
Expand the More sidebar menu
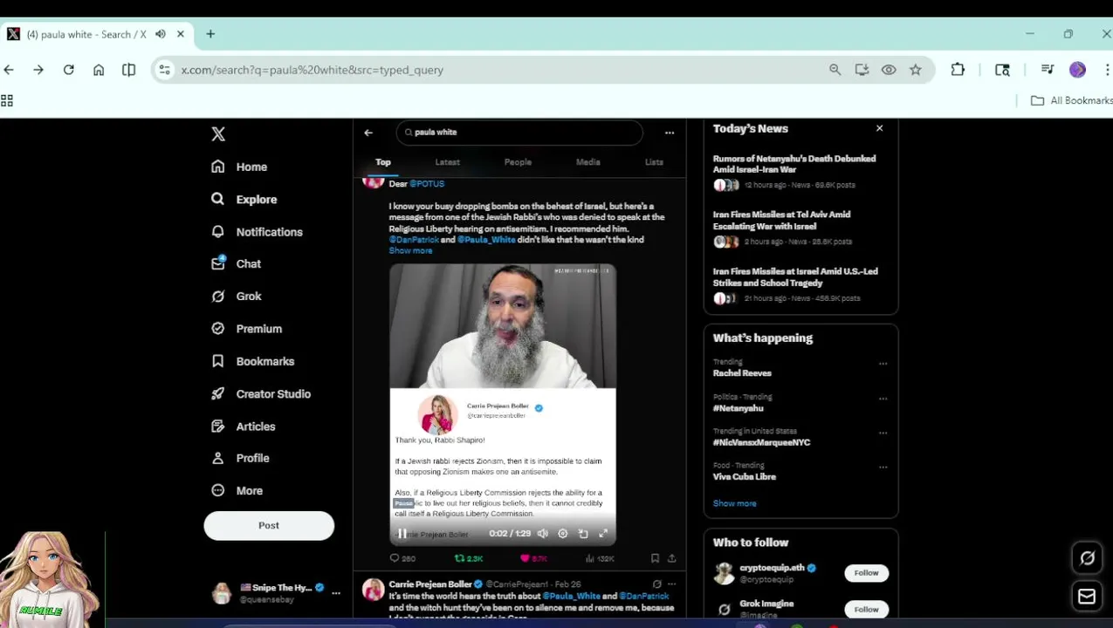click(237, 490)
